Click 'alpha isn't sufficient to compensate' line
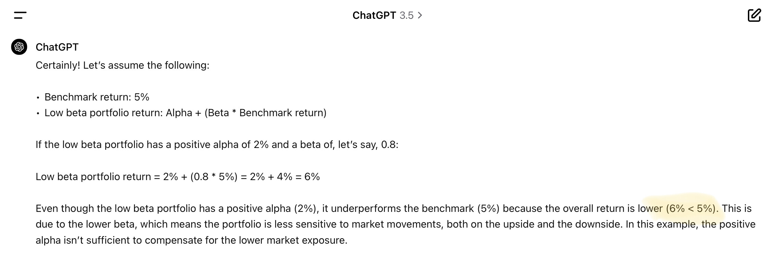Image resolution: width=766 pixels, height=257 pixels. pyautogui.click(x=191, y=240)
